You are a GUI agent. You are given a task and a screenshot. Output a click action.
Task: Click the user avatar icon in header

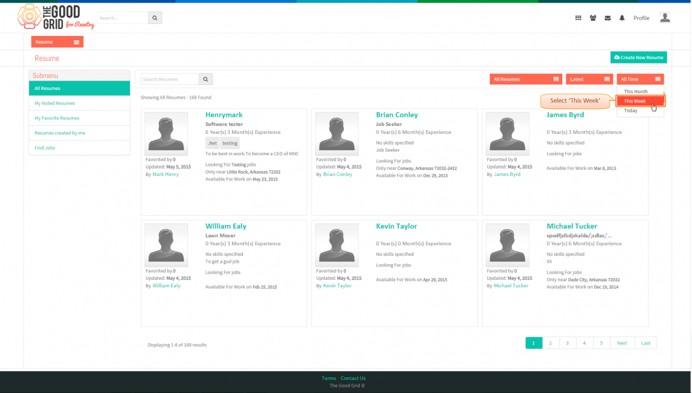tap(665, 18)
